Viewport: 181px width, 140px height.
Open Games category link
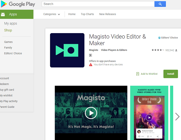8,42
